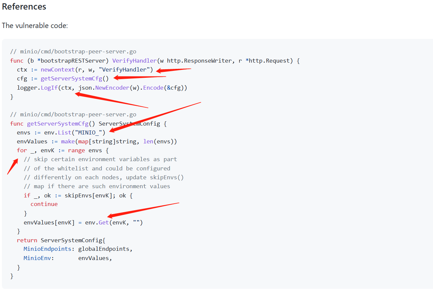Click the newContext call

pos(58,70)
